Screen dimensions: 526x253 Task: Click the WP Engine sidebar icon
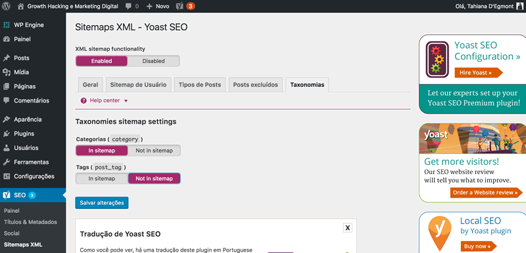(6, 25)
